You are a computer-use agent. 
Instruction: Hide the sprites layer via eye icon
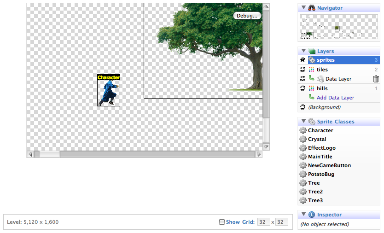tap(303, 60)
